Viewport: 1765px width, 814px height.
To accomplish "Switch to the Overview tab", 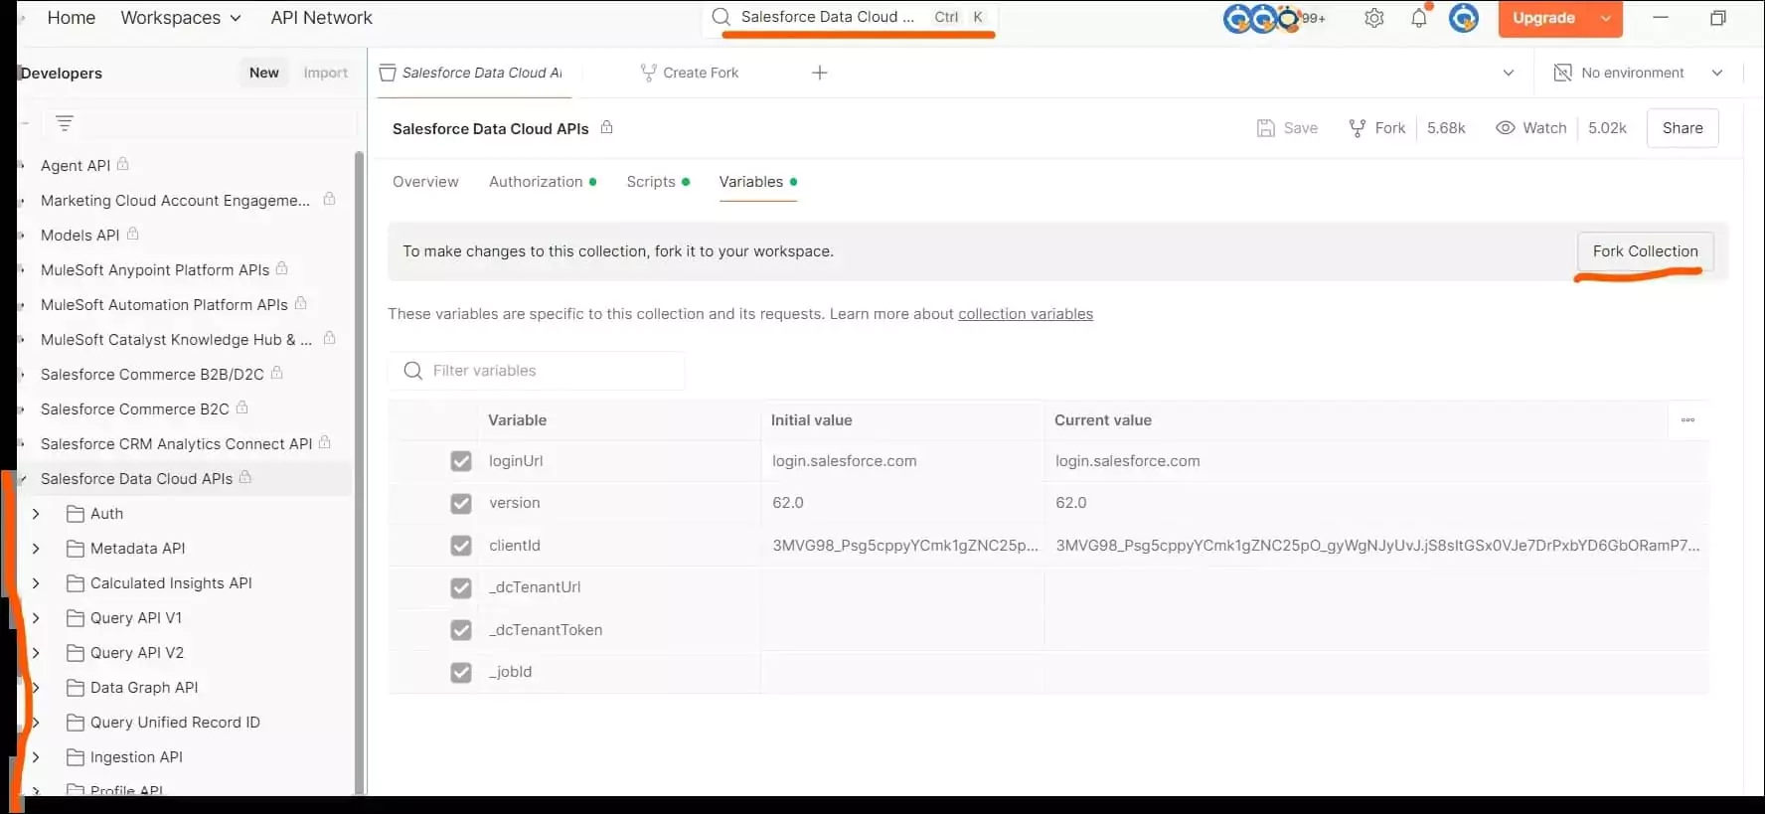I will (x=425, y=182).
